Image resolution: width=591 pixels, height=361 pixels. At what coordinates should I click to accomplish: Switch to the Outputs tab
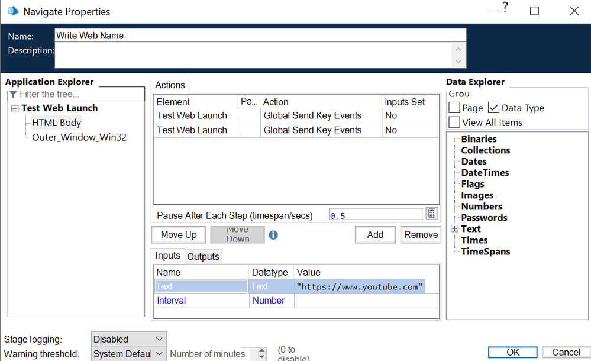(x=203, y=256)
